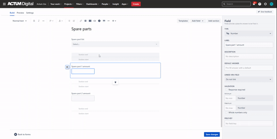Click the Spare part 2 amount input box
277x139 pixels.
(x=83, y=98)
